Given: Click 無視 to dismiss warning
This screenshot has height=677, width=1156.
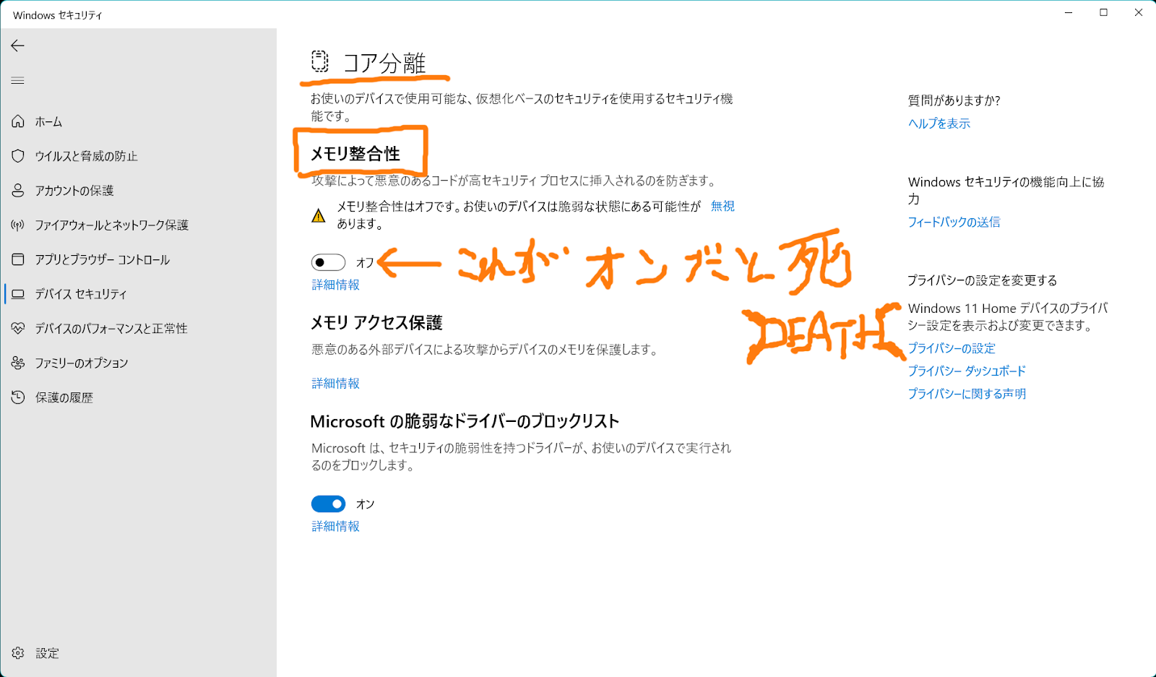Looking at the screenshot, I should 722,206.
